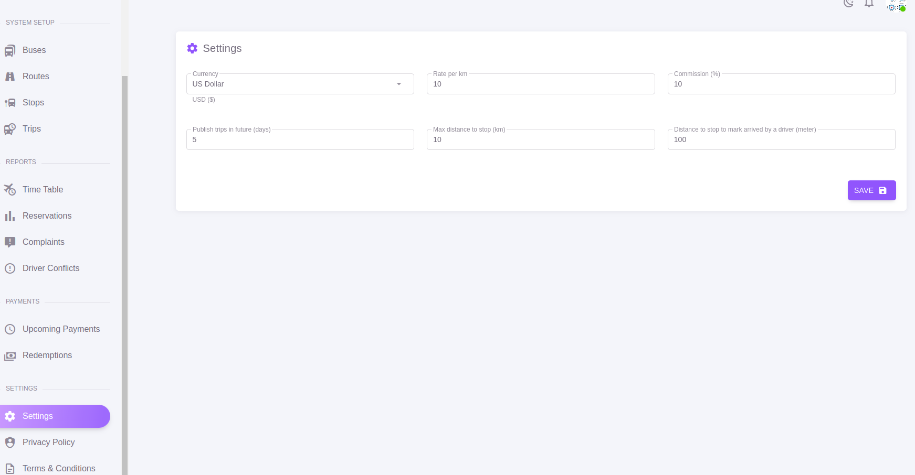The height and width of the screenshot is (475, 915).
Task: Click the Driver Conflicts alert icon
Action: pyautogui.click(x=10, y=268)
